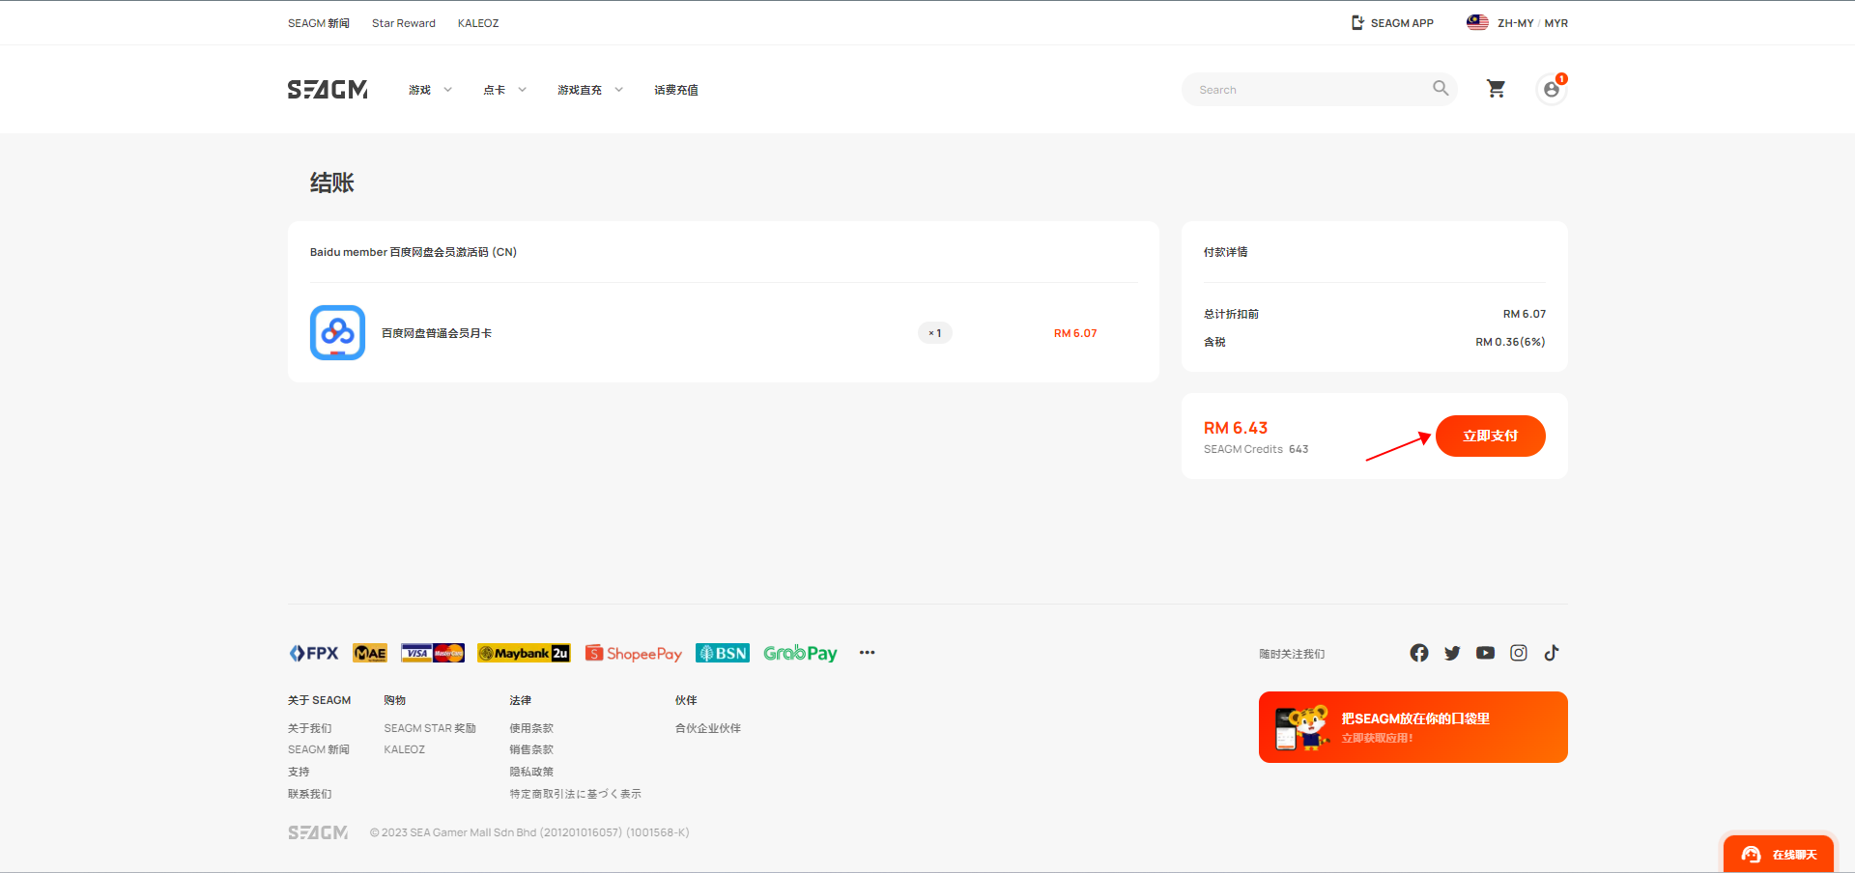Click the Malaysia flag icon

[1477, 22]
